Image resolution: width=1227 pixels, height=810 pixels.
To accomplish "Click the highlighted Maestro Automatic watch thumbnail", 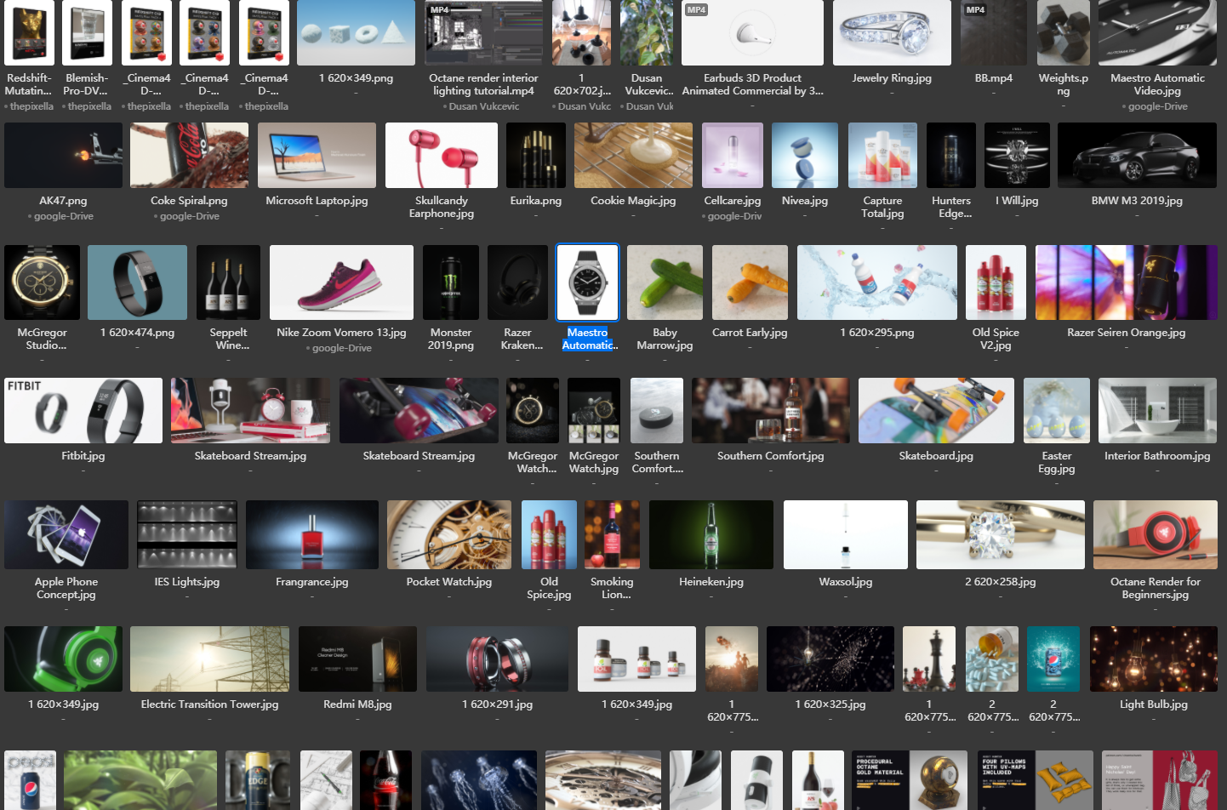I will [587, 282].
